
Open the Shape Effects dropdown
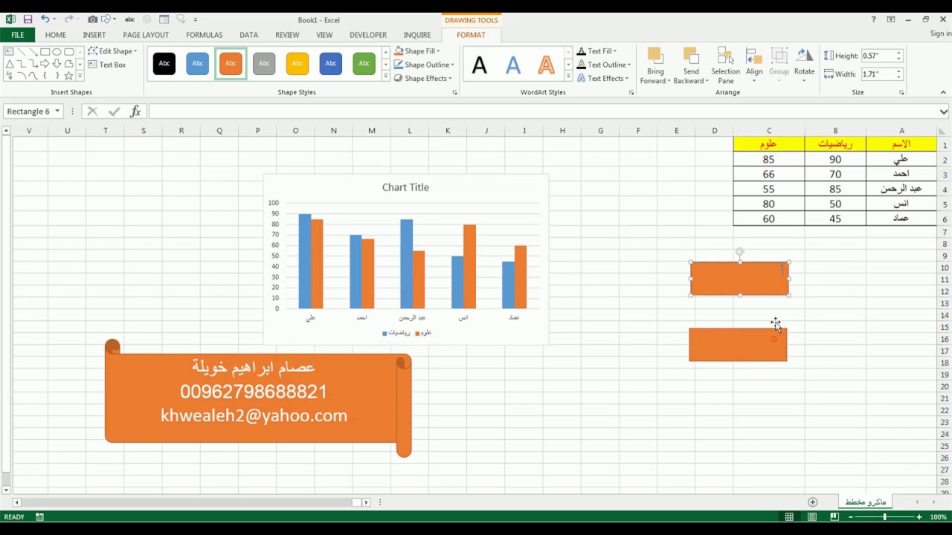422,78
